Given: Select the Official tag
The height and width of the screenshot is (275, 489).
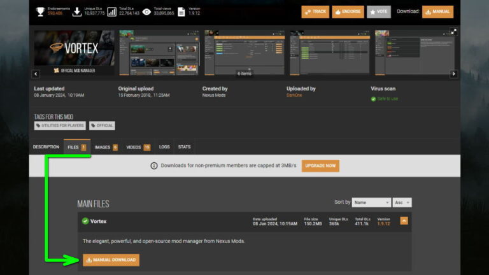Looking at the screenshot, I should 102,125.
